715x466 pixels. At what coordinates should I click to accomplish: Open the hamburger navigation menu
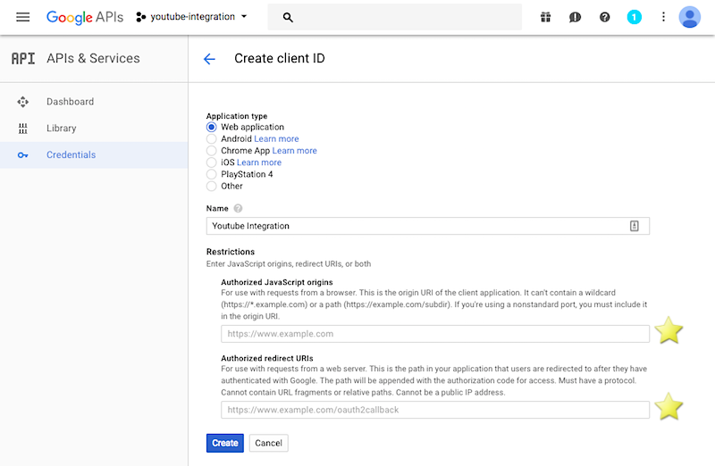23,17
